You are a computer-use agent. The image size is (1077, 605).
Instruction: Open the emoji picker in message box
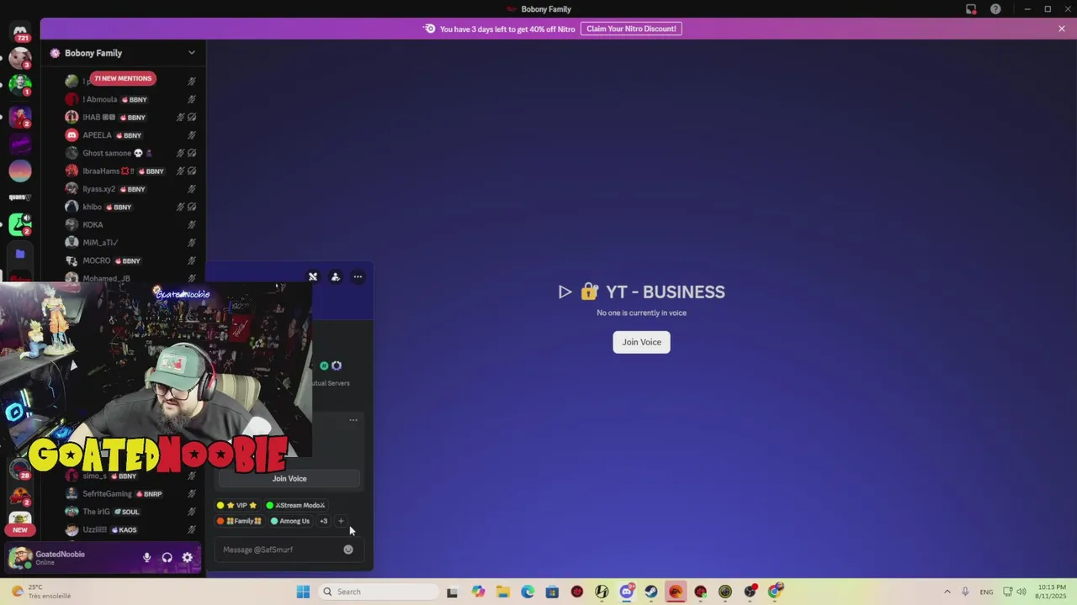pos(348,550)
